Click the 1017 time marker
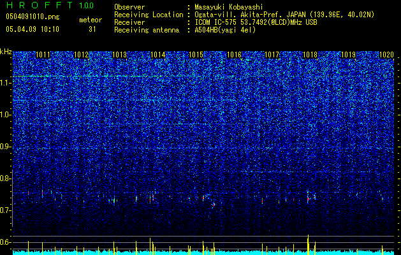This screenshot has height=255, width=401. click(x=272, y=55)
